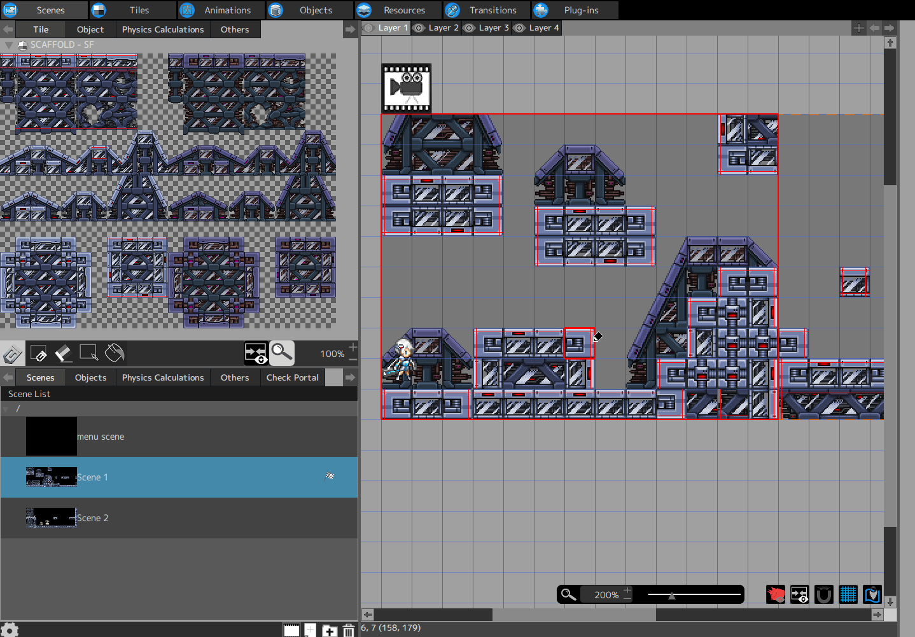Viewport: 915px width, 637px height.
Task: Toggle the red layers visibility icon
Action: coord(776,595)
